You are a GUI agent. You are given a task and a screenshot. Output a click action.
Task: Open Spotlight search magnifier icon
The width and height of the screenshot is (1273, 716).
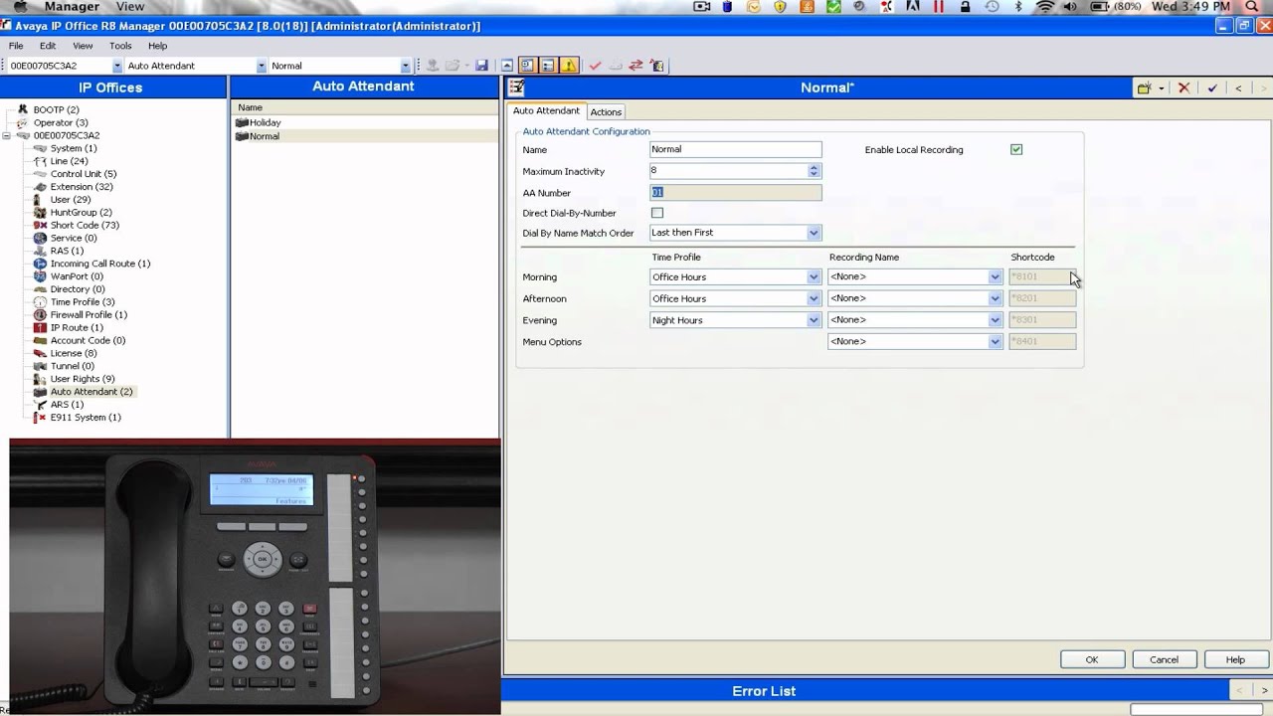pos(1252,7)
